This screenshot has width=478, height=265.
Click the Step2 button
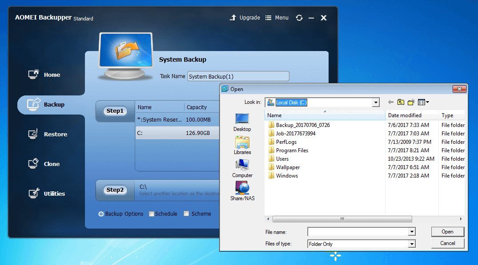pos(115,190)
